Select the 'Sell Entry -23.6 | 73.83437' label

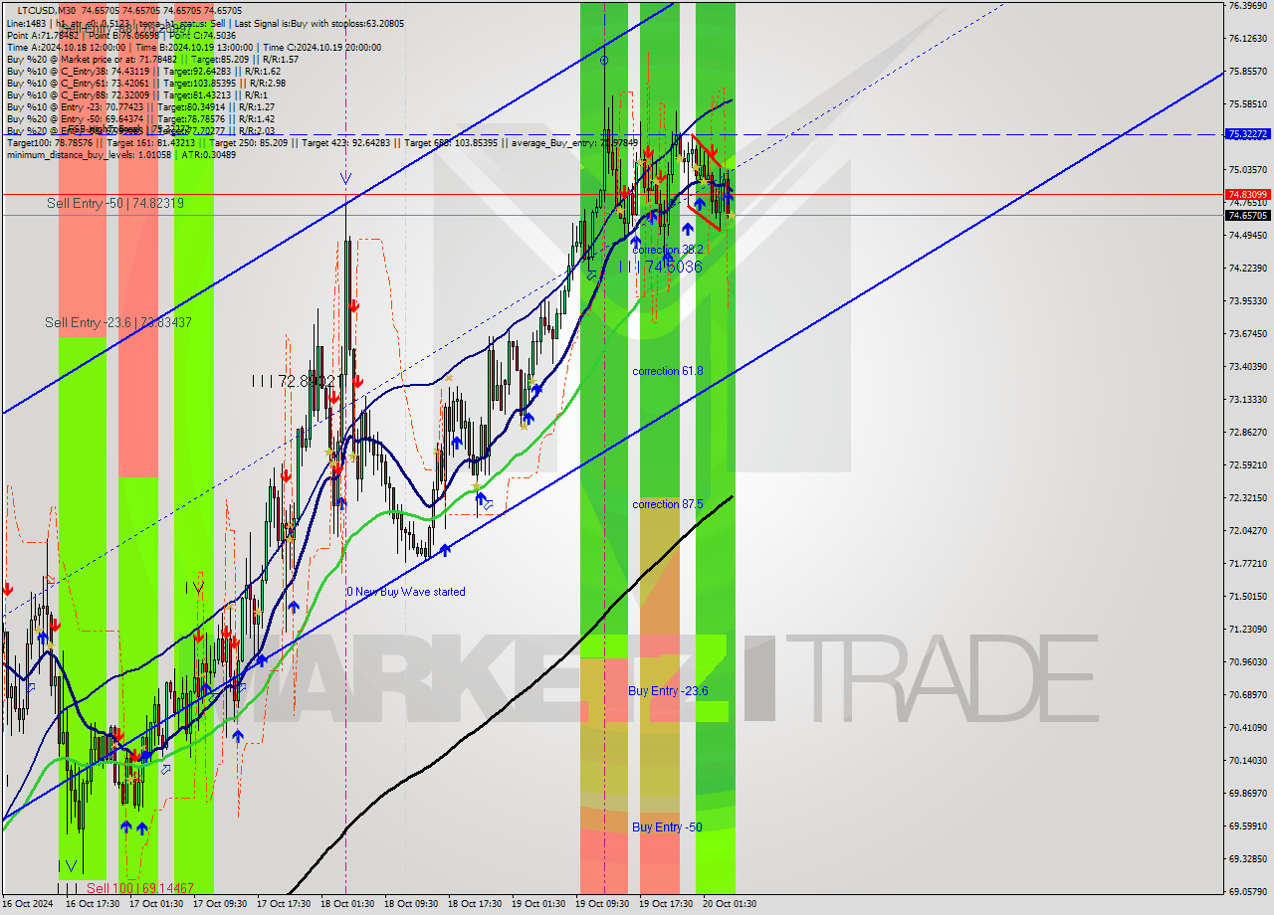(118, 322)
